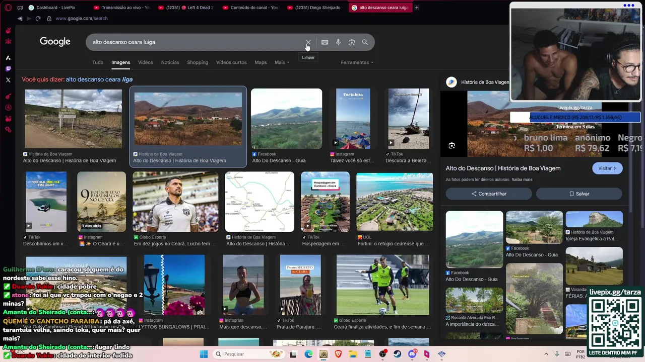This screenshot has height=362, width=645.
Task: Click inside the Google search text field
Action: pos(197,42)
